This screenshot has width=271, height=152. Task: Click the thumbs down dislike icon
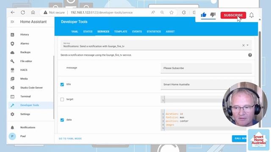coord(213,15)
